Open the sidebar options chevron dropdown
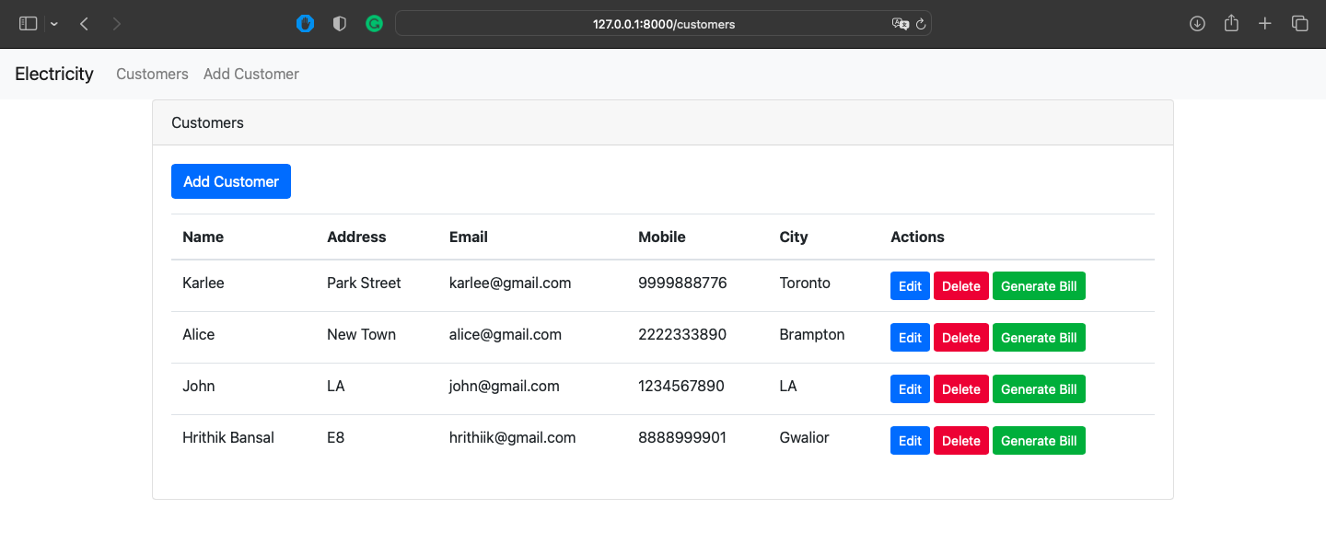Viewport: 1326px width, 544px height. point(52,24)
